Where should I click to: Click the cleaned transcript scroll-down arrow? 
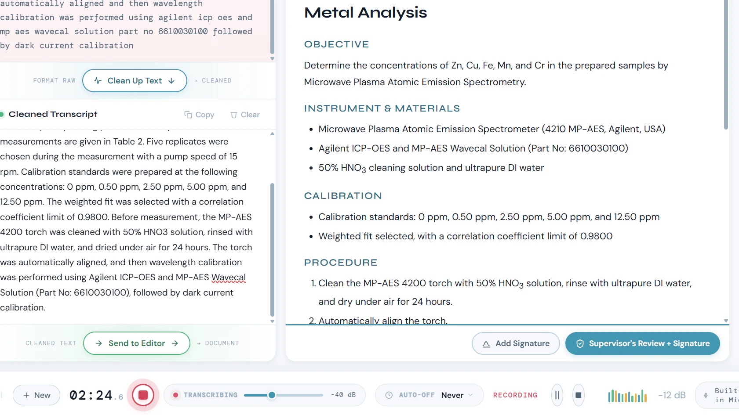(x=272, y=321)
